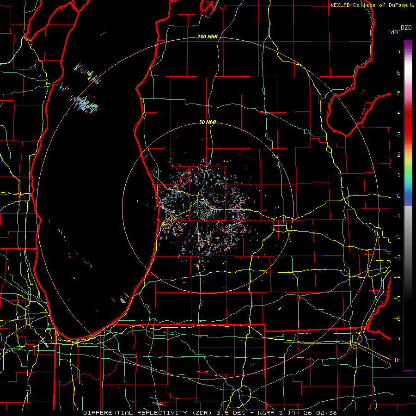Click the 2 value on the color scale
The height and width of the screenshot is (416, 416).
point(399,155)
